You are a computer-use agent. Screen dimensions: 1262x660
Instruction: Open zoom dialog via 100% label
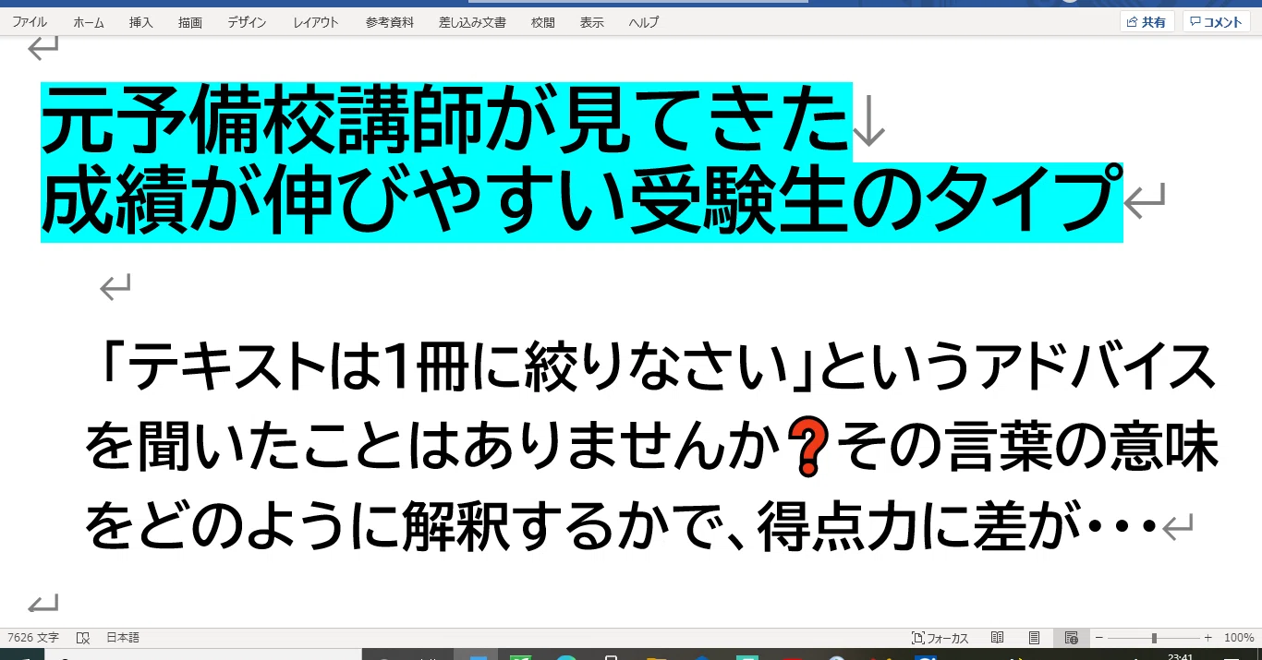pyautogui.click(x=1239, y=638)
